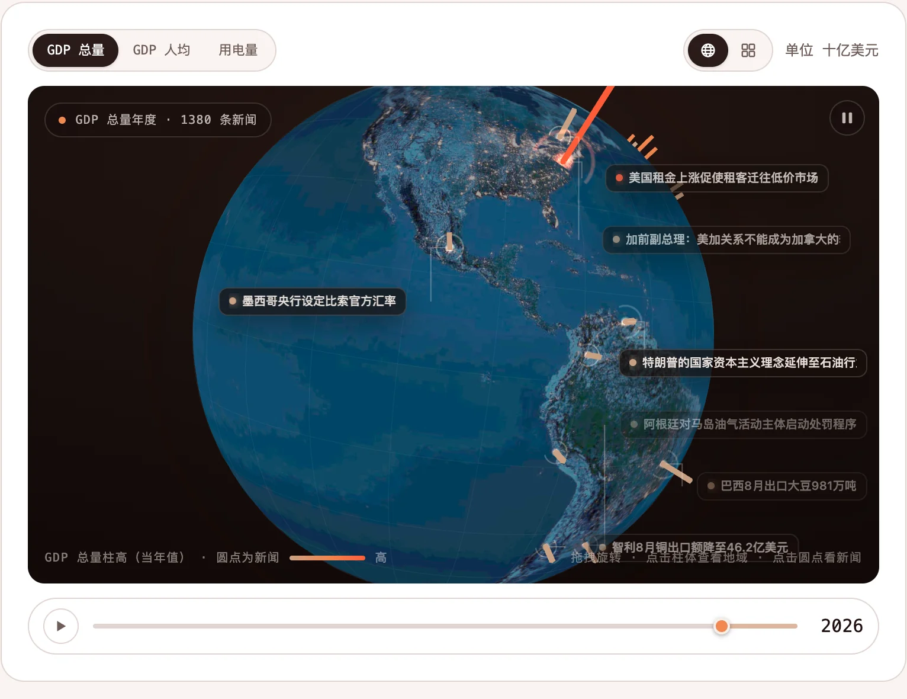Viewport: 907px width, 699px height.
Task: Select the GDP 人均 tab
Action: point(162,50)
